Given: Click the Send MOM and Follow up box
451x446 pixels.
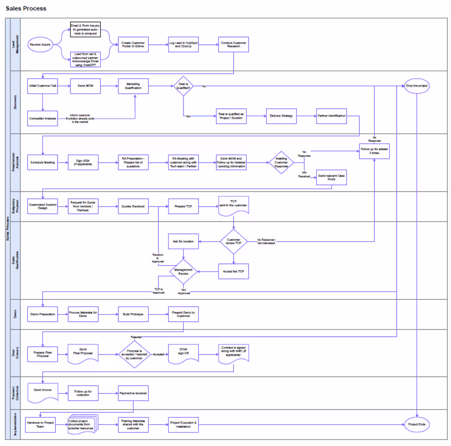Looking at the screenshot, I should click(231, 162).
